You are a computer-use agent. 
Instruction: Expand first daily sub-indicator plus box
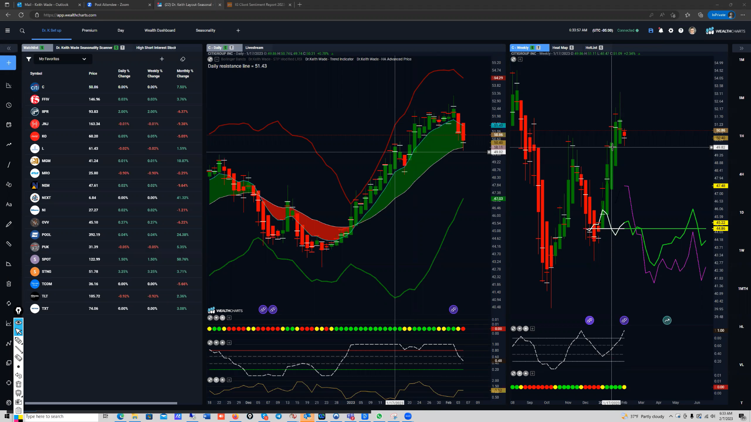click(229, 318)
